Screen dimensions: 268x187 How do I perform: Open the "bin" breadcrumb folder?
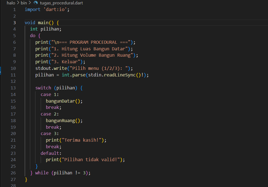pos(24,3)
